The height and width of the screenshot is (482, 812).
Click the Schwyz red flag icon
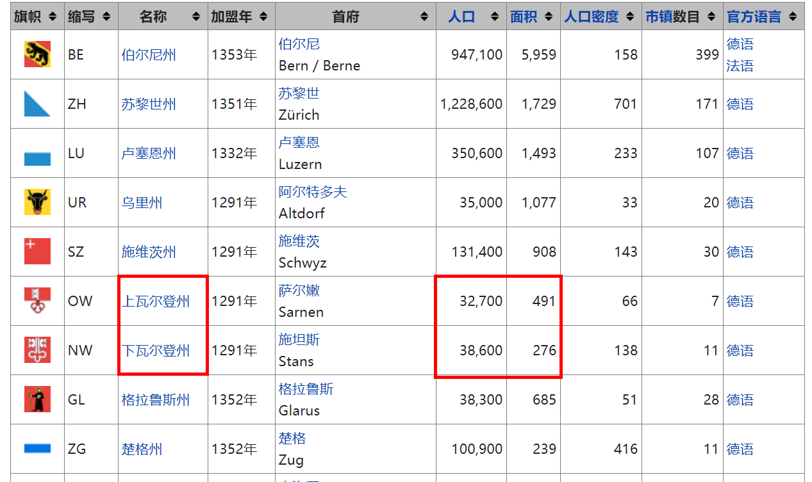coord(37,252)
